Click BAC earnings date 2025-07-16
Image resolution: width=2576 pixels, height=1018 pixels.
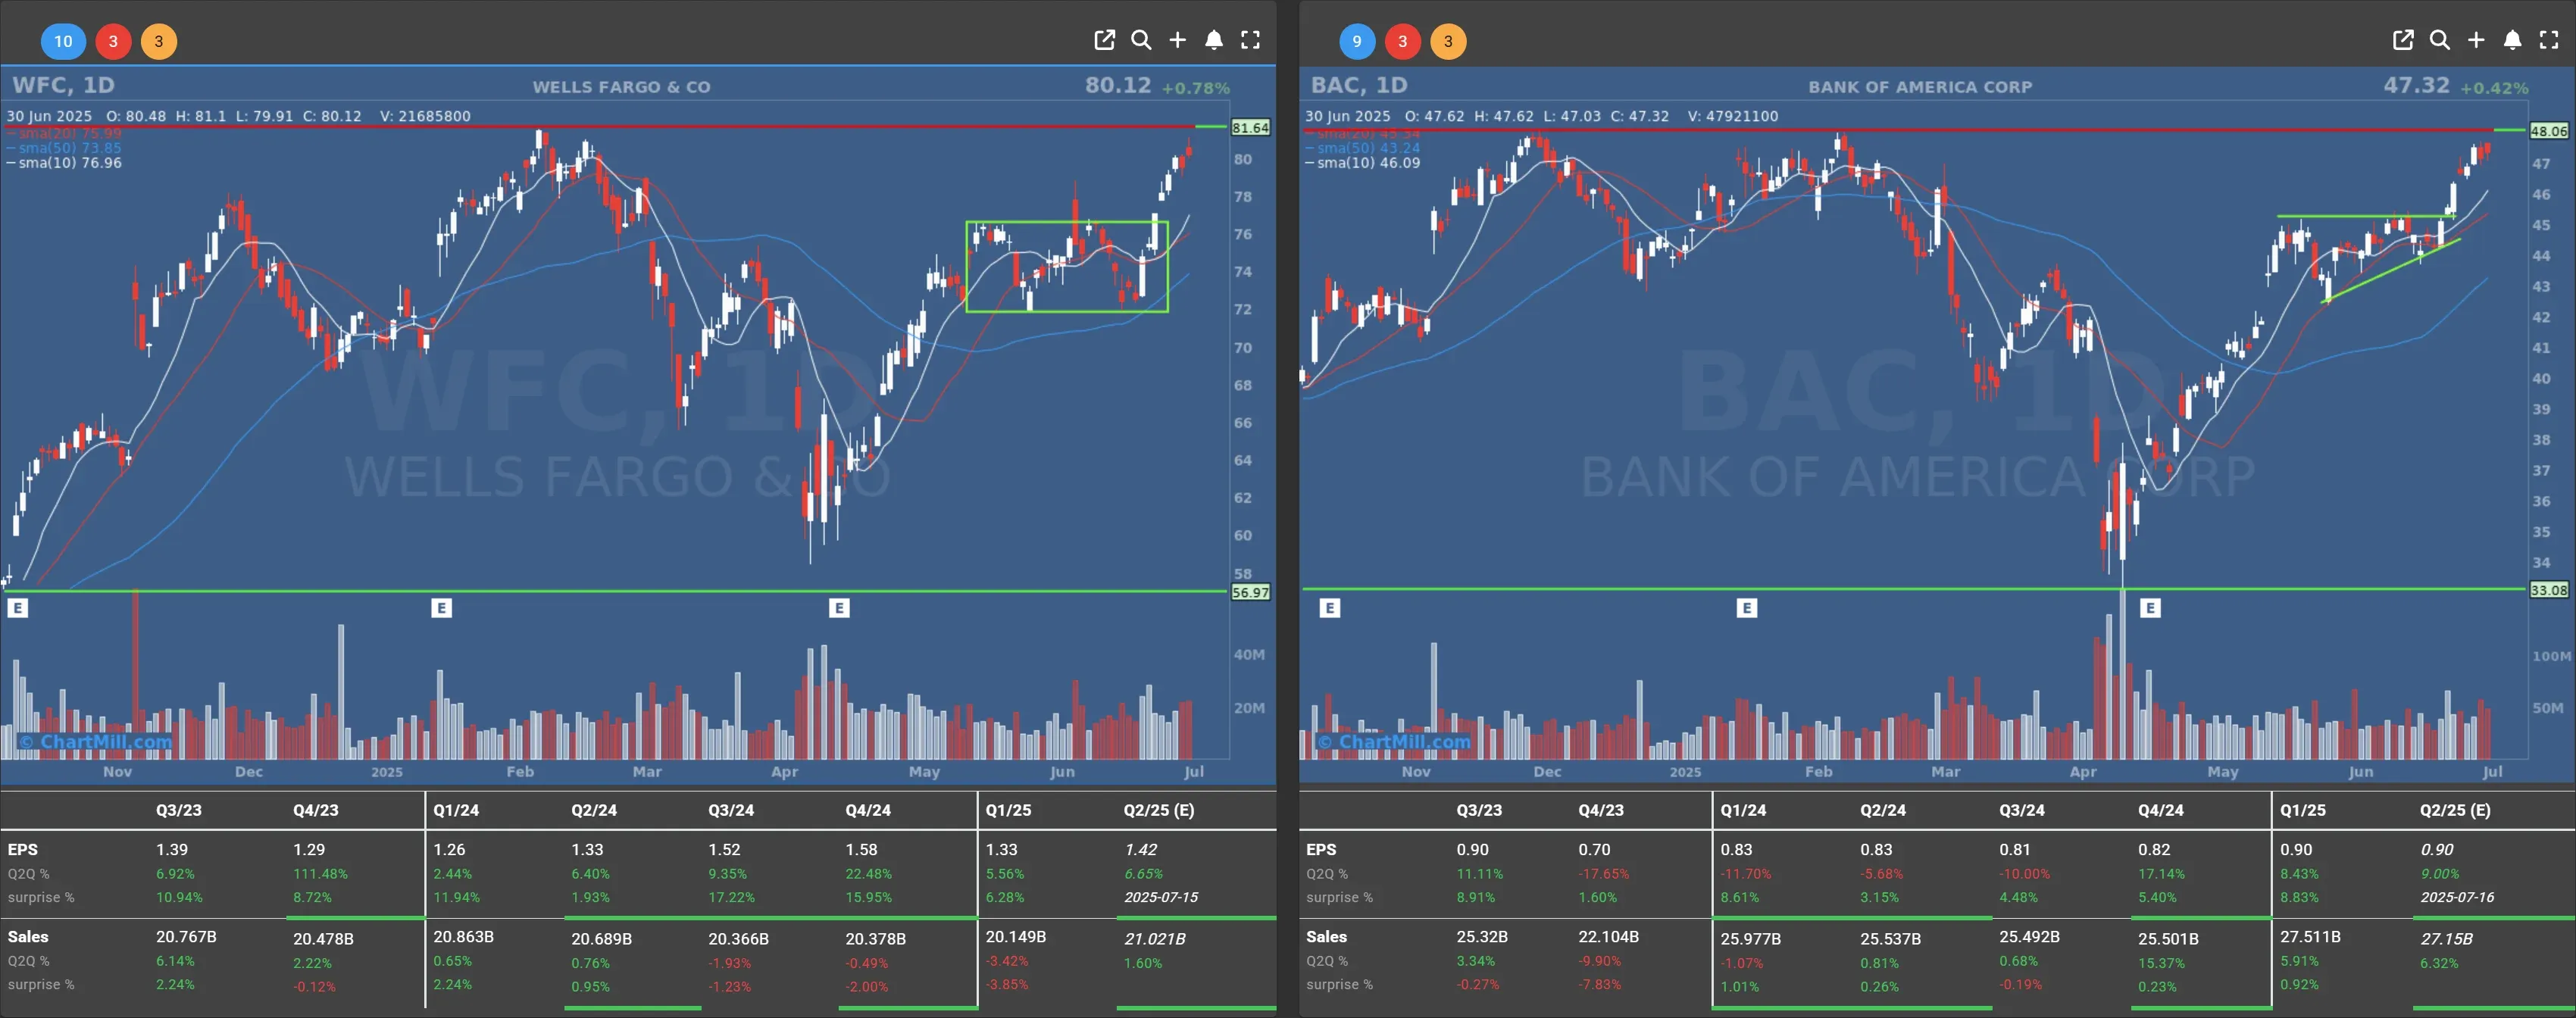click(x=2457, y=897)
